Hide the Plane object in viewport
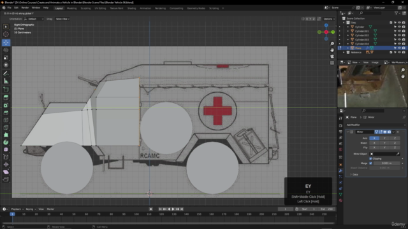The width and height of the screenshot is (408, 229). pyautogui.click(x=400, y=48)
